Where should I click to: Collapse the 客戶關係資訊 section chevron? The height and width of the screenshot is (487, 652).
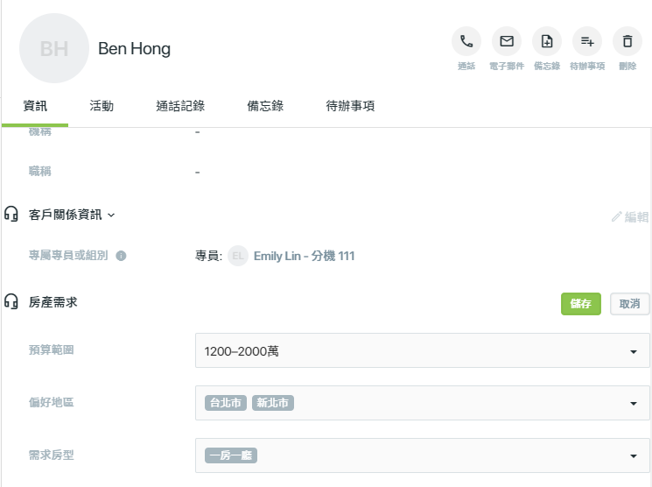pos(111,215)
